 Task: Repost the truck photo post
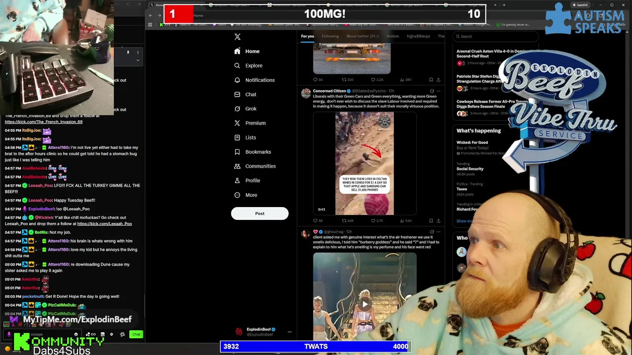coord(348,79)
